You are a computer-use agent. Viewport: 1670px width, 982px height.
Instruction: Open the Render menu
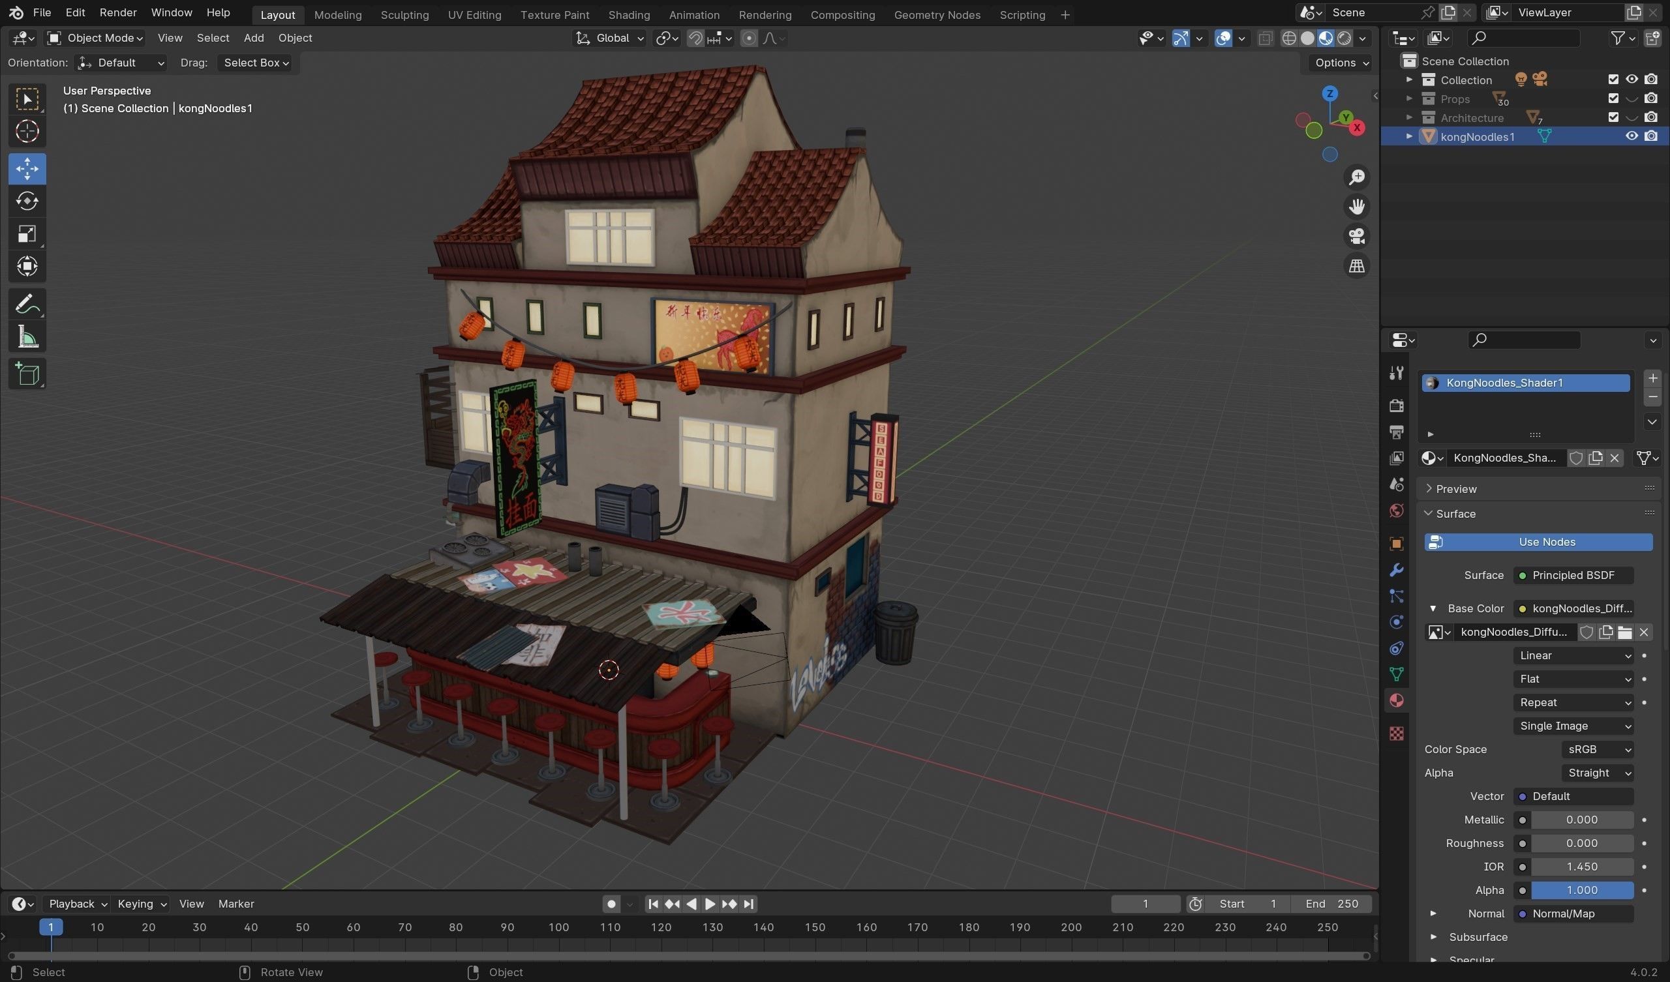coord(118,12)
